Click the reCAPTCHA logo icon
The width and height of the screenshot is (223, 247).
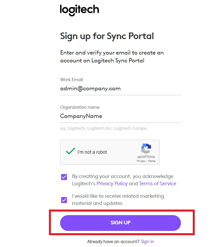pyautogui.click(x=146, y=149)
